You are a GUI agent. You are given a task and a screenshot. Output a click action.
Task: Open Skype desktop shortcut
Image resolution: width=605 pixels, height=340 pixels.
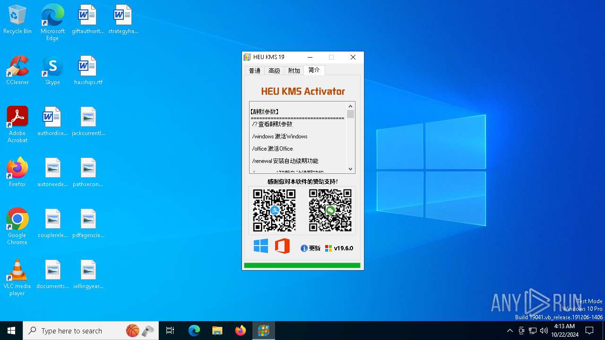pyautogui.click(x=52, y=71)
